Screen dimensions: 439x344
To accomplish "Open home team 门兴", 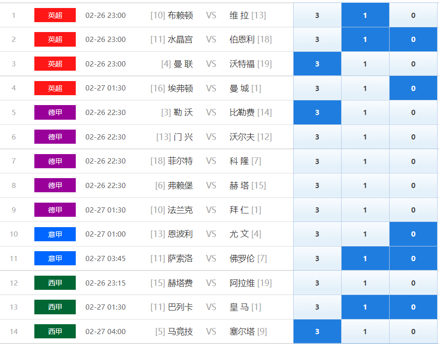I will [183, 137].
